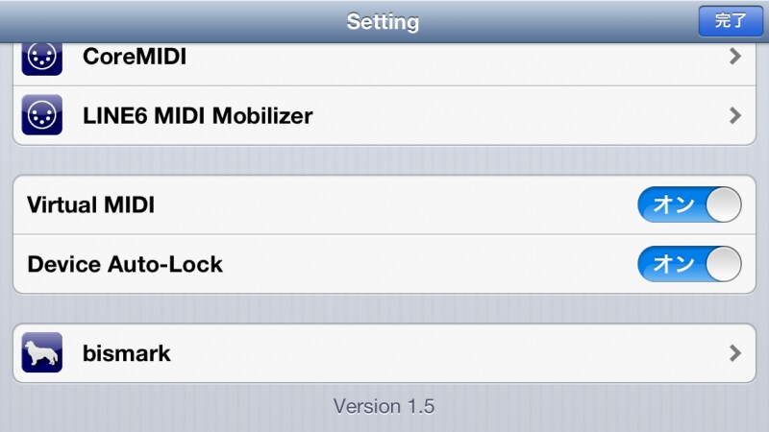Toggle the Virtual MIDI switch
Viewport: 769px width, 432px height.
coord(689,204)
